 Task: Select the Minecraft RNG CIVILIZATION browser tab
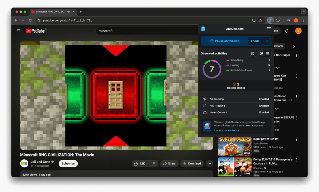(53, 12)
